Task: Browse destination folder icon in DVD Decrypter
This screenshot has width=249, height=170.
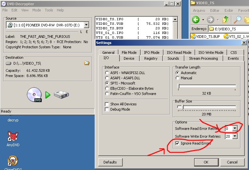Action: [86, 63]
